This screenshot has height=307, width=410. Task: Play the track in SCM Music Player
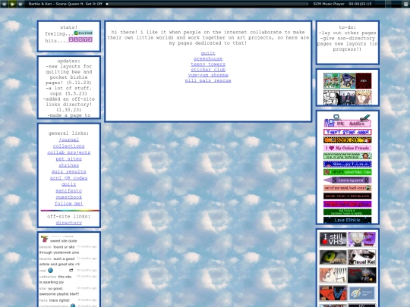(x=12, y=4)
